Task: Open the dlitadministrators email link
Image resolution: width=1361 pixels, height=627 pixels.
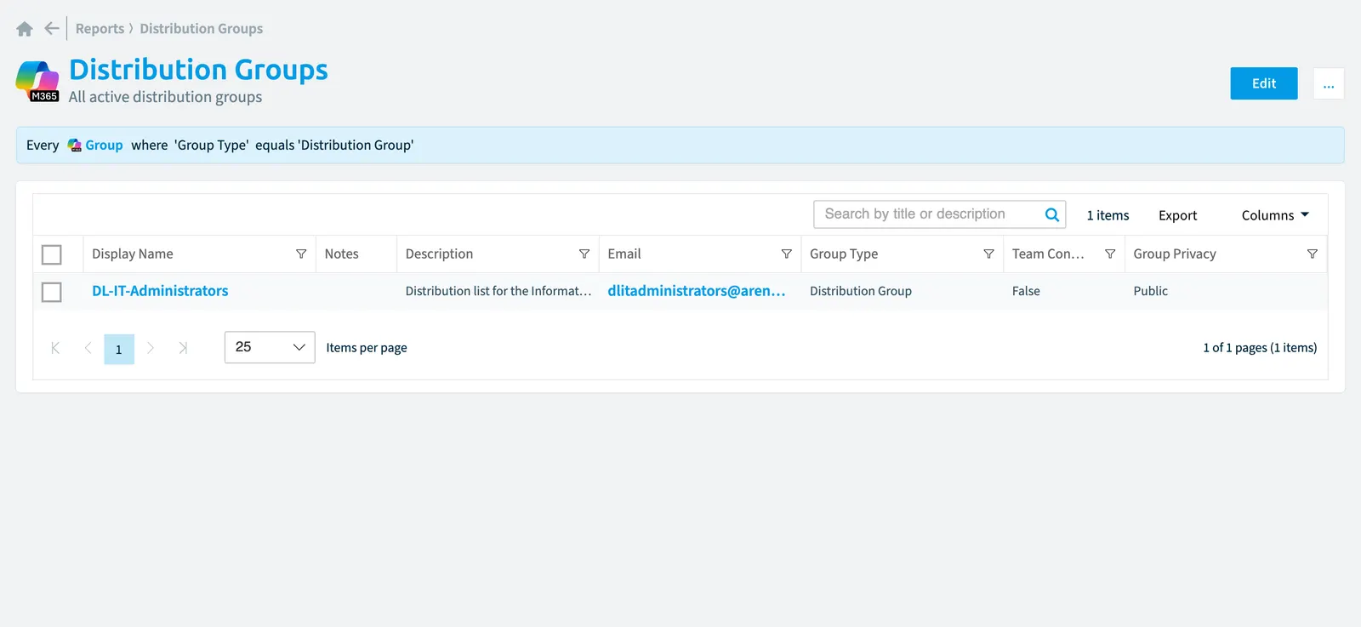Action: click(696, 291)
